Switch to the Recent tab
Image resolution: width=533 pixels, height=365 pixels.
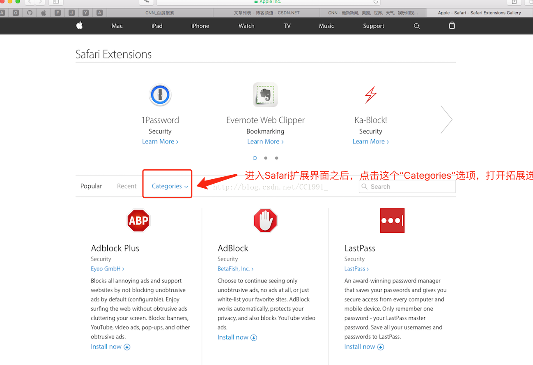pyautogui.click(x=126, y=186)
